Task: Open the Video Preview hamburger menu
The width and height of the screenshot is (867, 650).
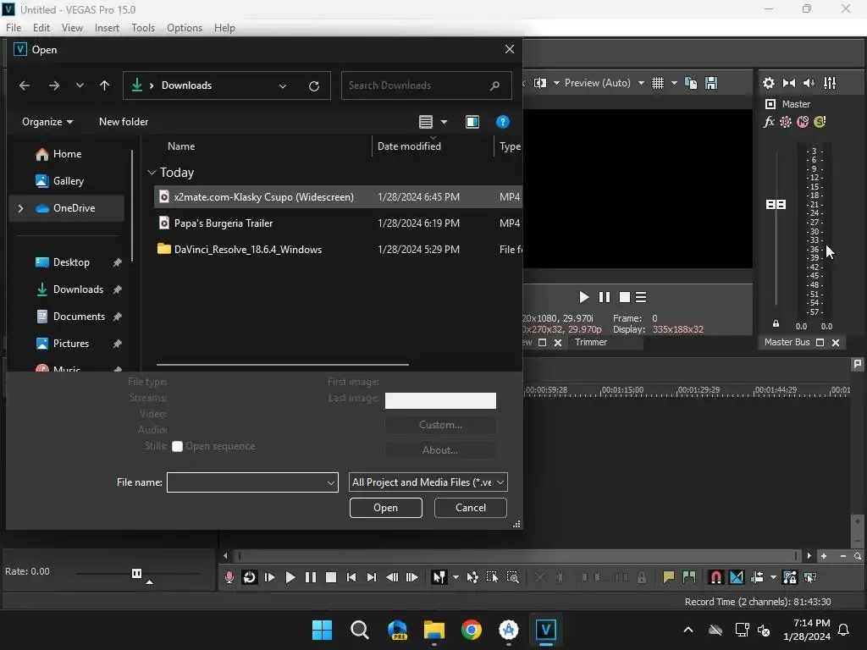Action: (x=641, y=297)
